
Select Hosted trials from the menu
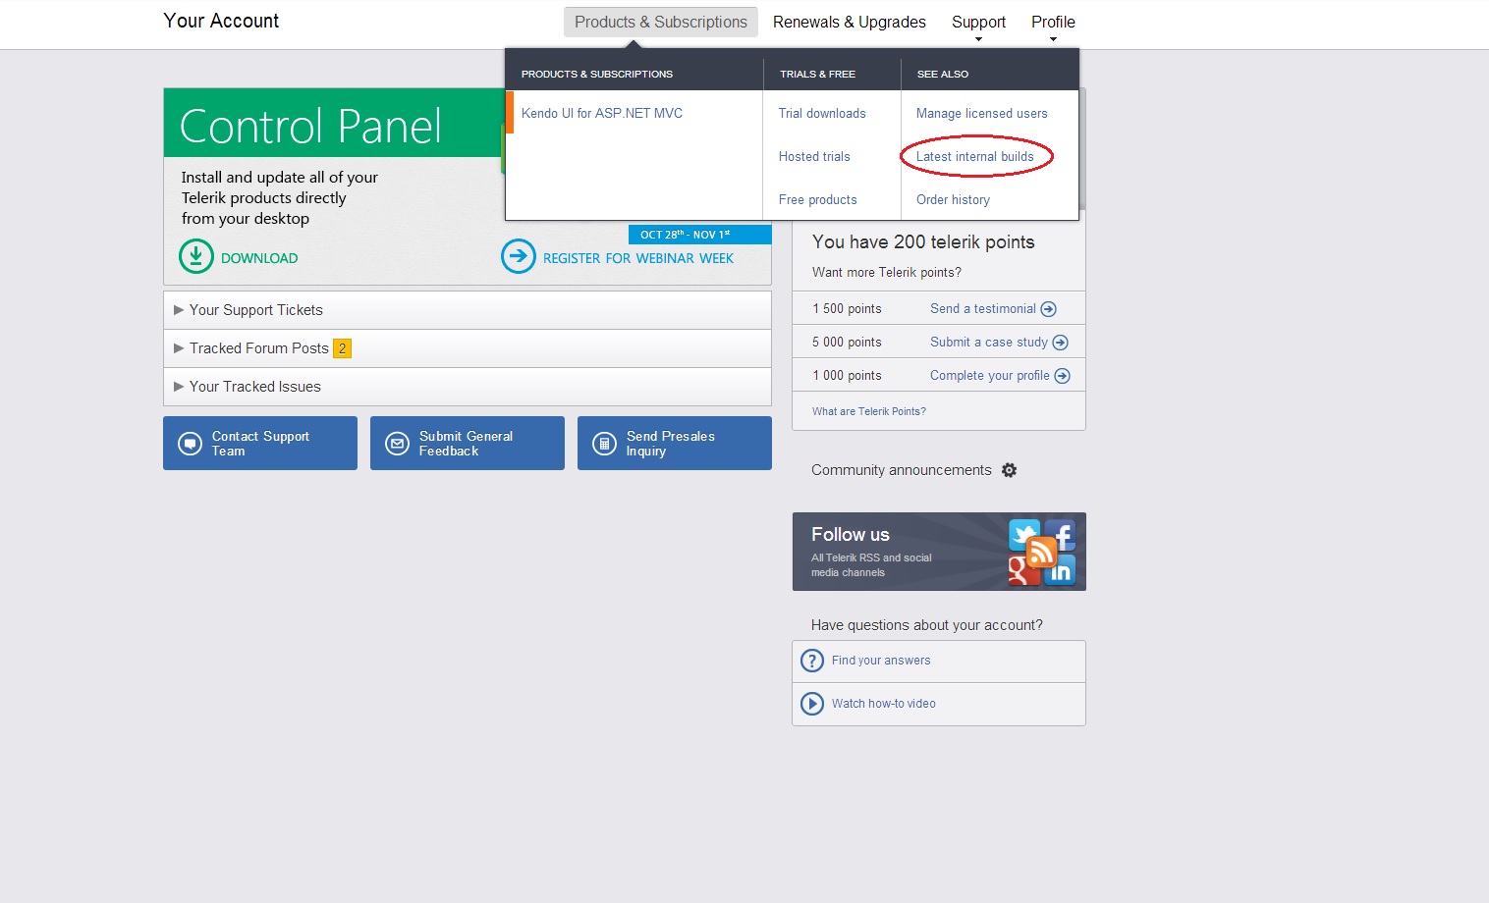[x=814, y=156]
